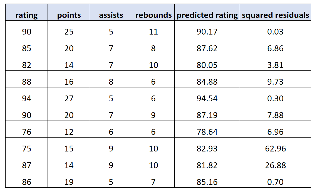This screenshot has height=191, width=317.
Task: Click the predicted rating 94.54 cell
Action: tap(207, 99)
